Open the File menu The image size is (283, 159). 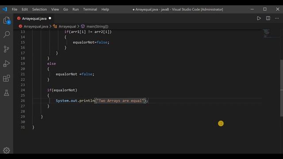(15, 9)
